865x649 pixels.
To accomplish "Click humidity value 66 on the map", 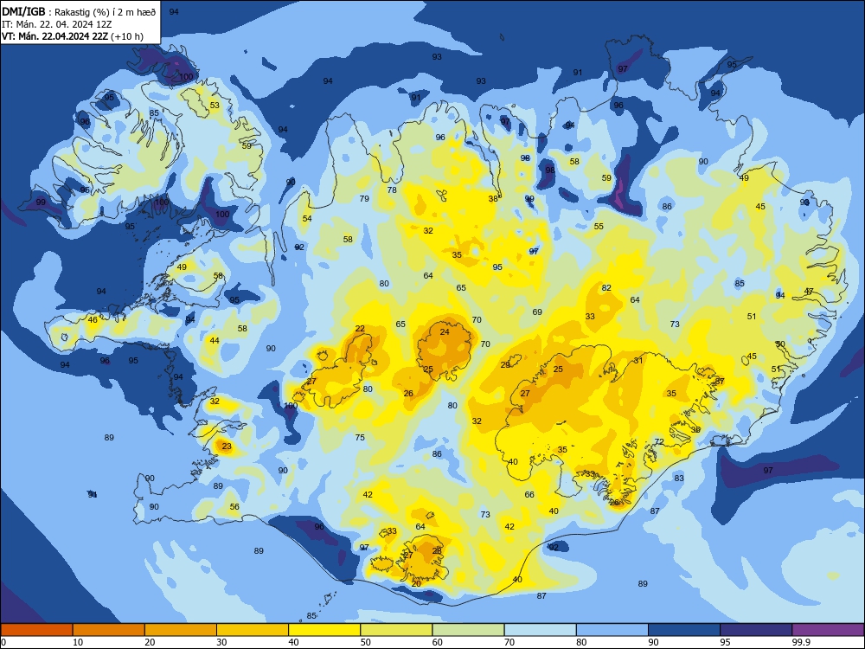I will [529, 494].
